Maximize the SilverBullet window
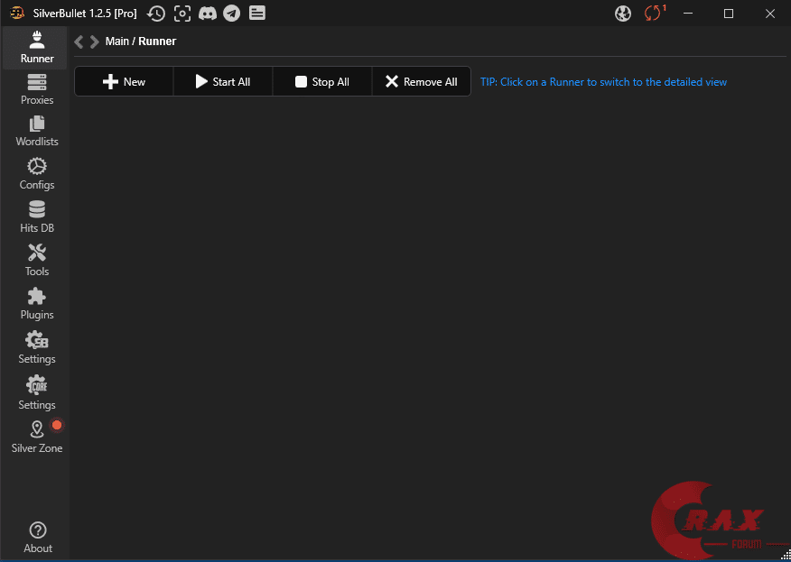This screenshot has height=562, width=791. (x=729, y=14)
